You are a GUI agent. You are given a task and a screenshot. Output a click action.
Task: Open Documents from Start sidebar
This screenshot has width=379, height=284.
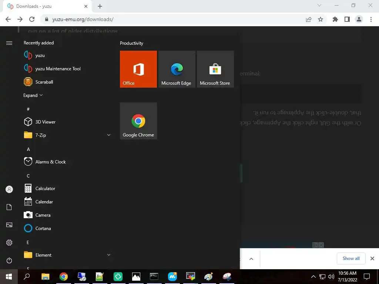(x=9, y=207)
